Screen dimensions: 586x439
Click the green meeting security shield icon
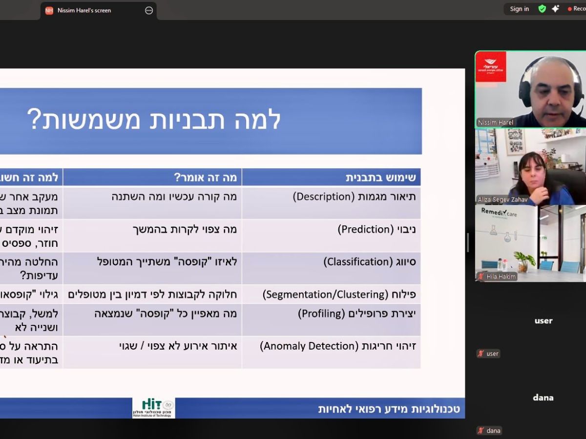pos(542,9)
